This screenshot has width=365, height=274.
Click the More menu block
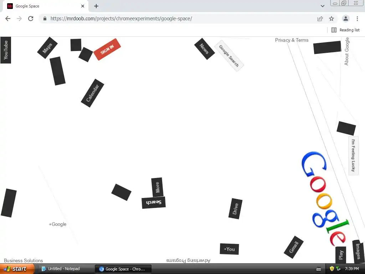pos(157,187)
